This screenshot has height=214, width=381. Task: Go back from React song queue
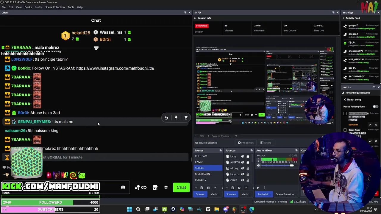pyautogui.click(x=345, y=100)
